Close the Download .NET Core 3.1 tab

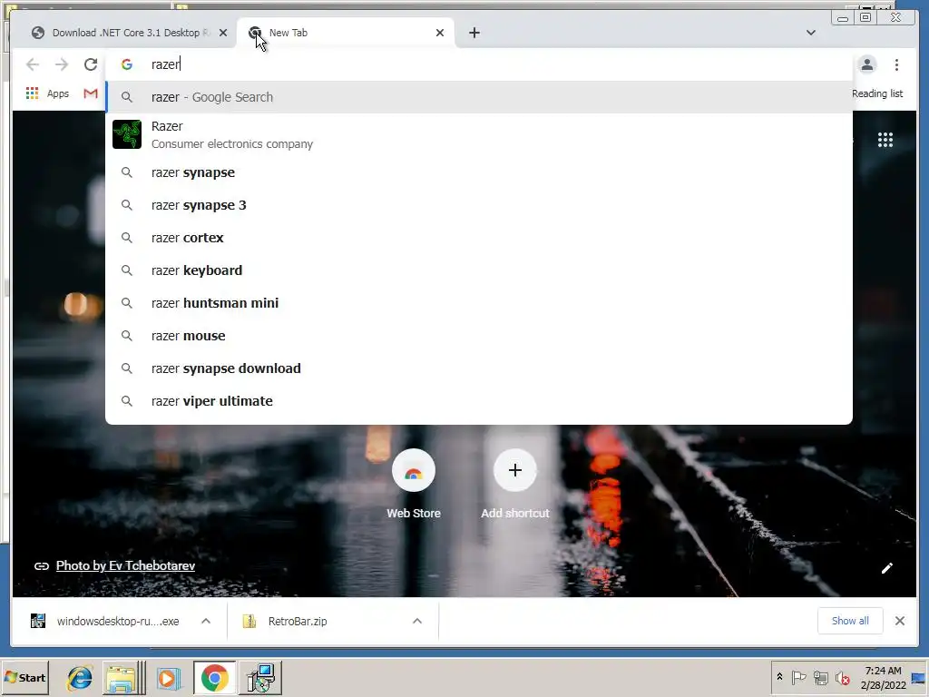pos(223,33)
